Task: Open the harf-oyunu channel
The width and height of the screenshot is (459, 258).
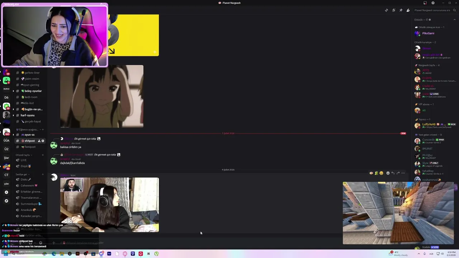Action: click(x=30, y=115)
